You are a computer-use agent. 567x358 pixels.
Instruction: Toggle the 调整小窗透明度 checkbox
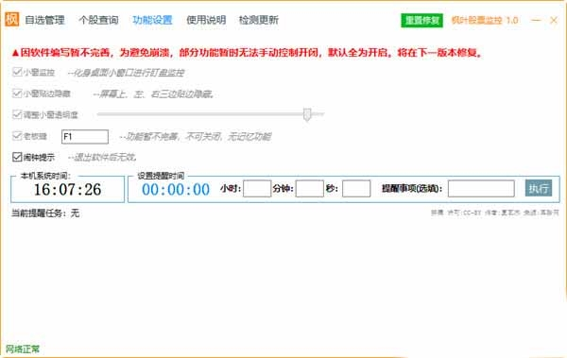pyautogui.click(x=17, y=114)
